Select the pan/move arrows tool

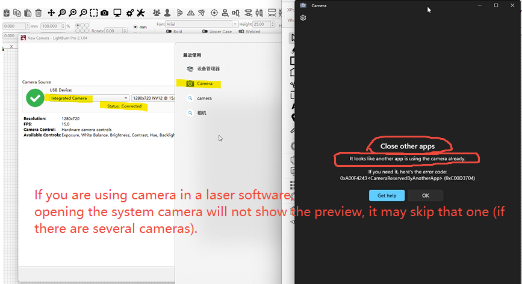click(51, 13)
